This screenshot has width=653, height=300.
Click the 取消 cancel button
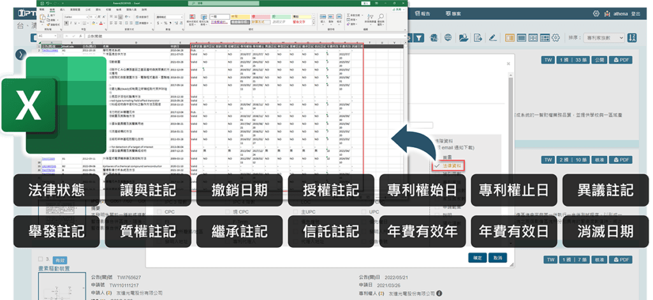click(x=496, y=258)
